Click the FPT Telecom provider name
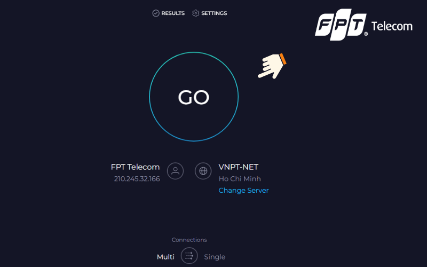427x267 pixels. tap(136, 167)
